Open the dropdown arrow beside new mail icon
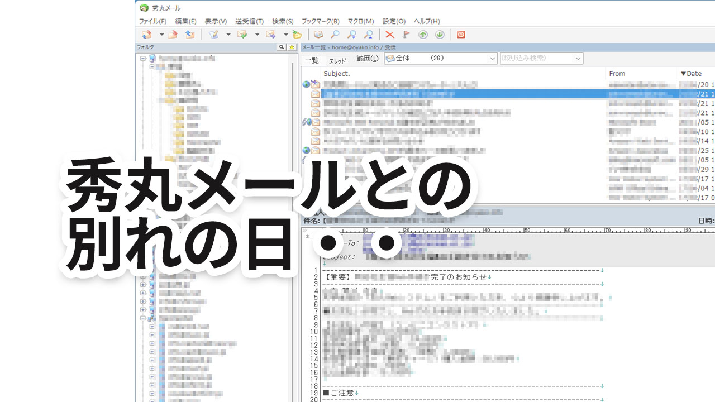Viewport: 715px width, 402px height. (x=228, y=35)
